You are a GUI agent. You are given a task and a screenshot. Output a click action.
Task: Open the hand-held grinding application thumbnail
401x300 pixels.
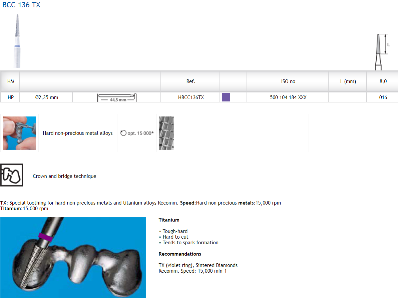pyautogui.click(x=19, y=133)
